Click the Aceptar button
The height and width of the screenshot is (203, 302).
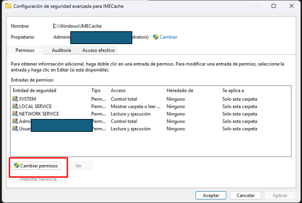(x=211, y=195)
